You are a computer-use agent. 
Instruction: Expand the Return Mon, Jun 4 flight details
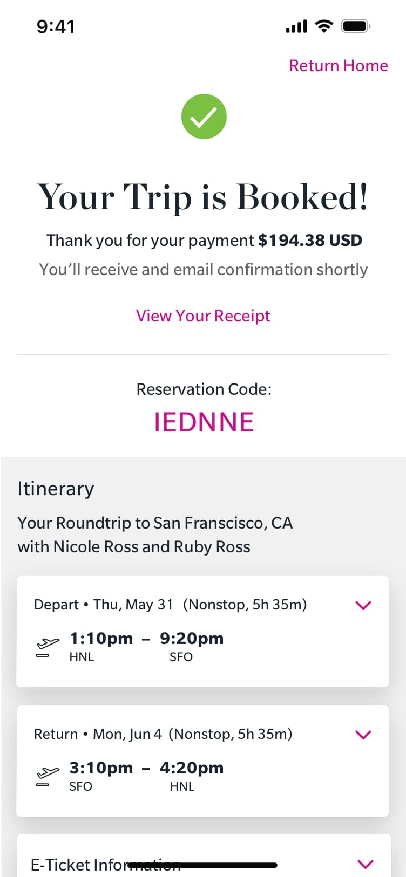click(x=364, y=735)
